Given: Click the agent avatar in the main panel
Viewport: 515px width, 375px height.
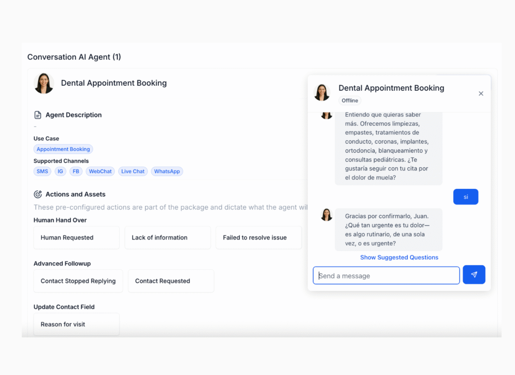Looking at the screenshot, I should pyautogui.click(x=44, y=83).
